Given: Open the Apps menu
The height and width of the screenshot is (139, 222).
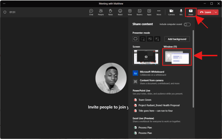Looking at the screenshot, I should 149,12.
